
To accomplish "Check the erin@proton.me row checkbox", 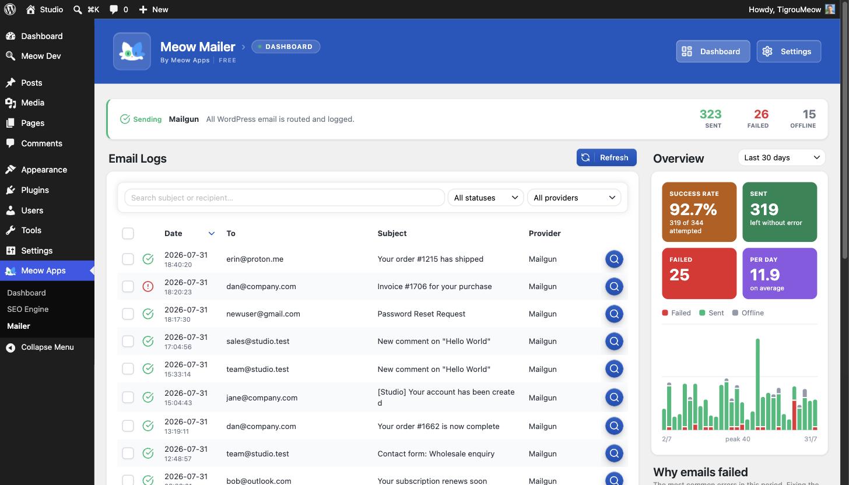I will [128, 259].
